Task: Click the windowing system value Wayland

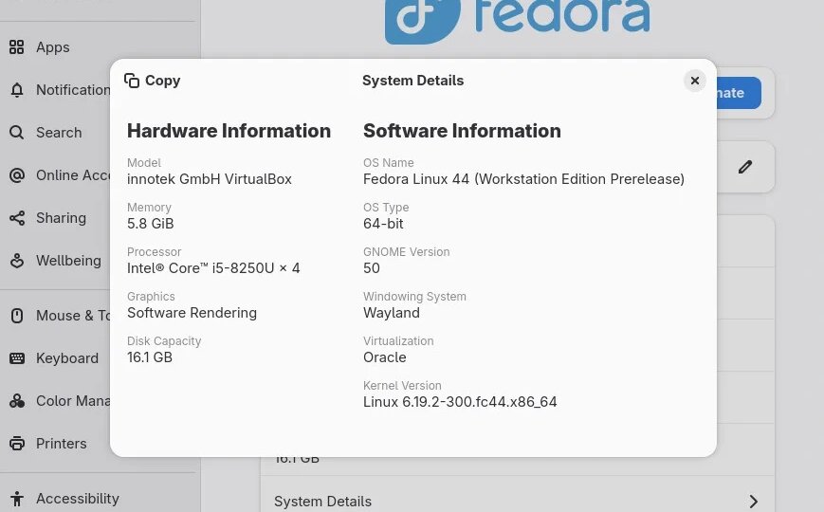Action: [392, 313]
